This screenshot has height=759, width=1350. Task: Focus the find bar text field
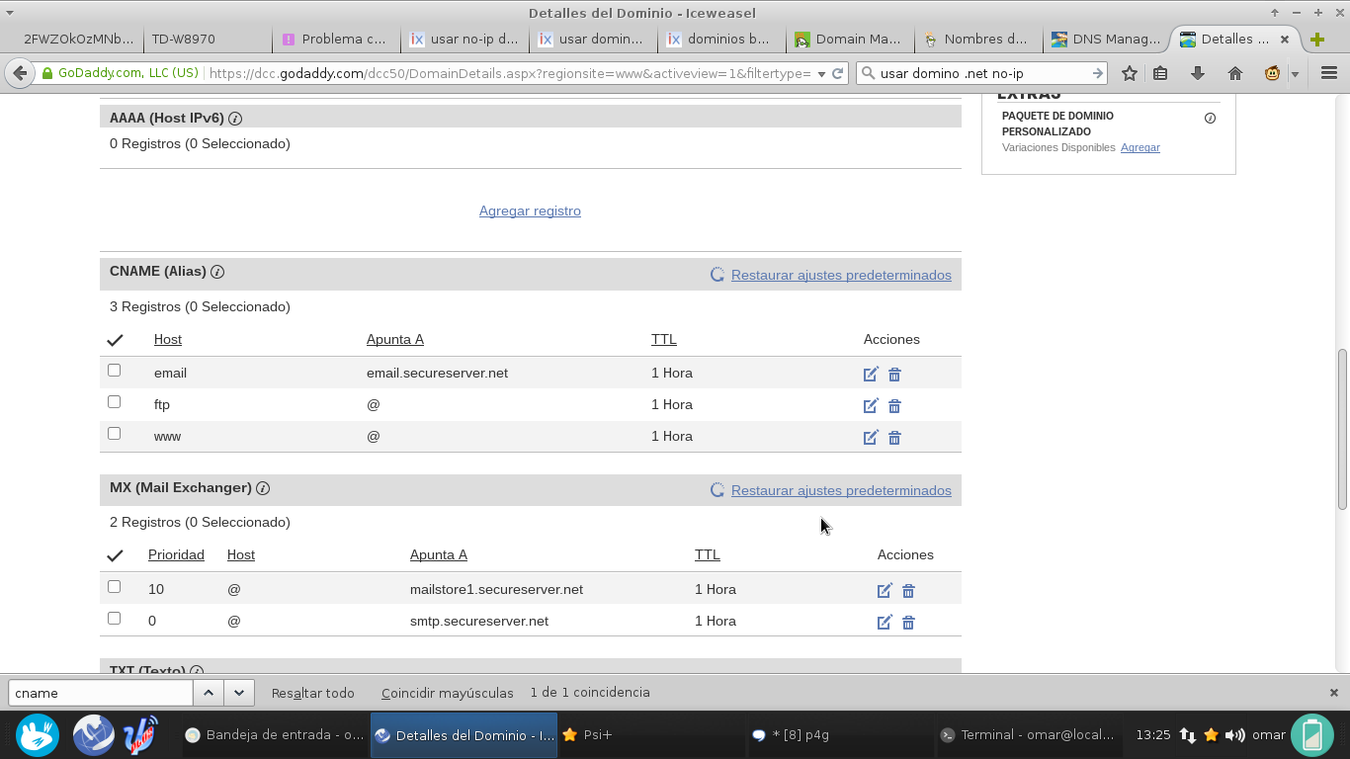101,693
